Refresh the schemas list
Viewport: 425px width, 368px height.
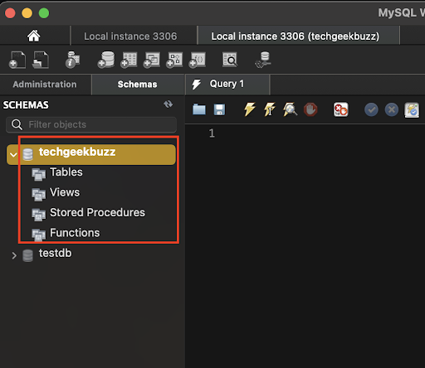(x=169, y=104)
